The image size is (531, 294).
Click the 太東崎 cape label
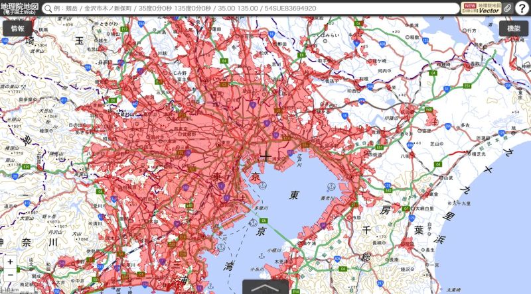(x=453, y=290)
